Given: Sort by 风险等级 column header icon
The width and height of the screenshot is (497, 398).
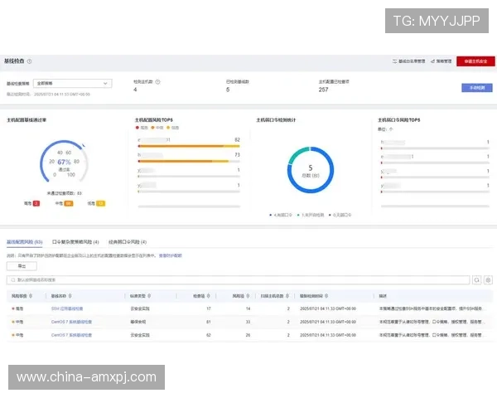Looking at the screenshot, I should coord(31,294).
